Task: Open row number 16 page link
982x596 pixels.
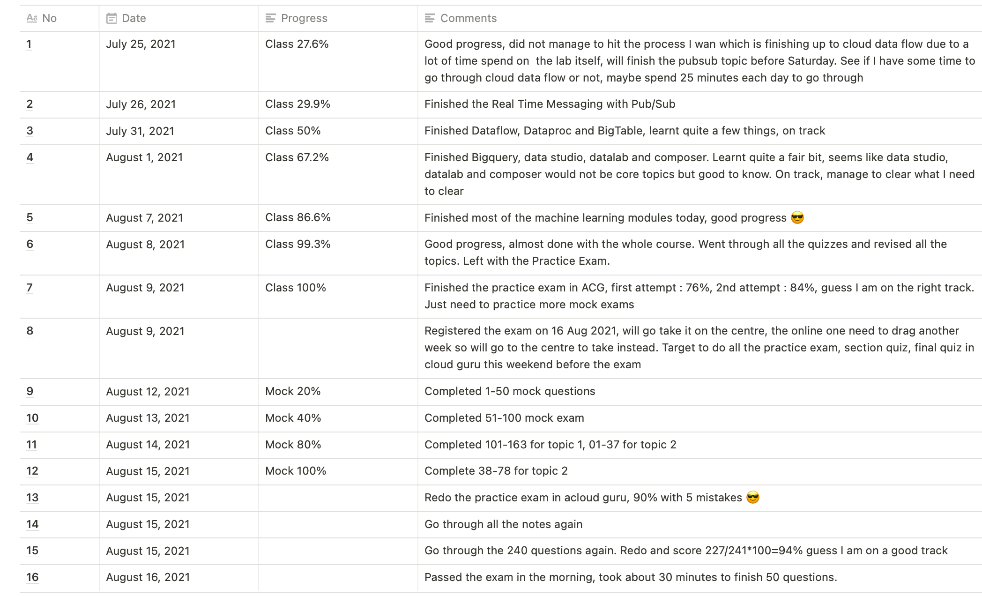Action: pos(32,577)
